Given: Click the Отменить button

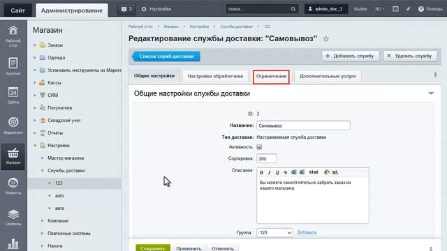Looking at the screenshot, I should 223,248.
